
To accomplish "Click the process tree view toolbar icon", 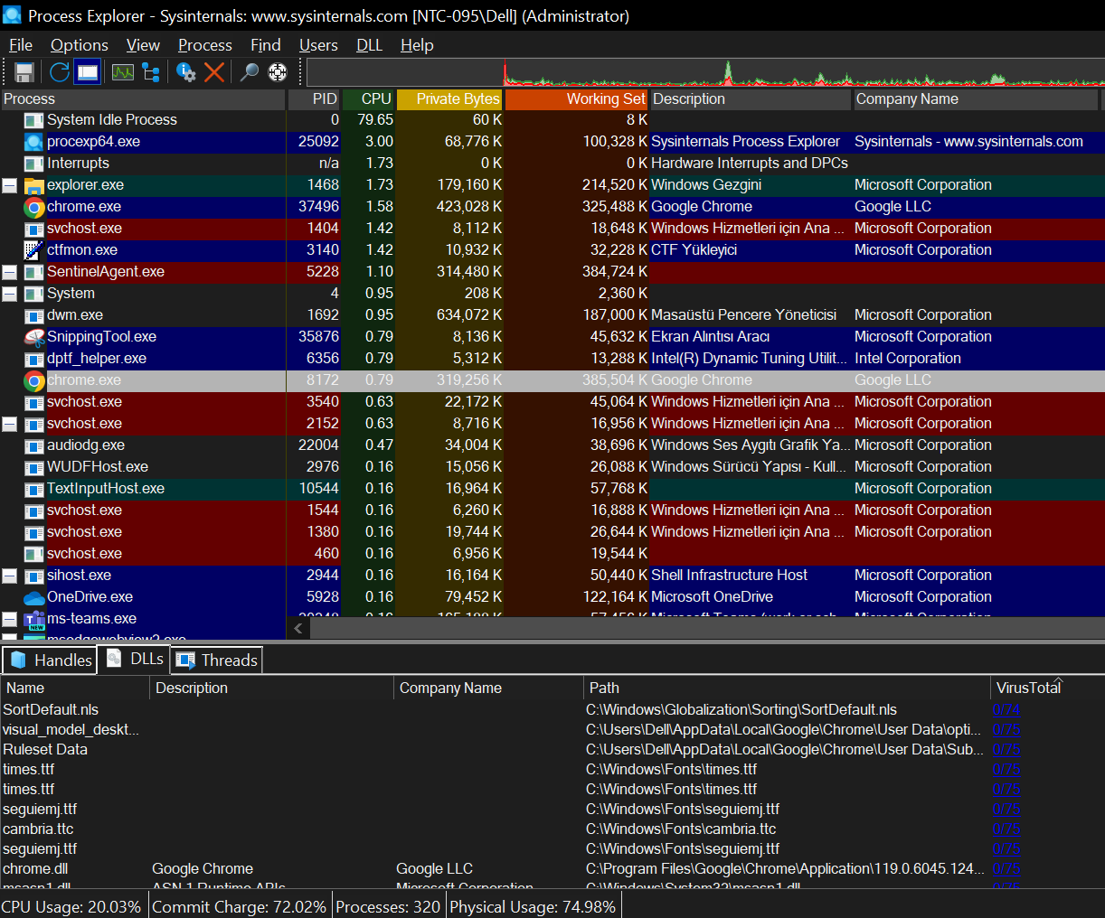I will pyautogui.click(x=151, y=72).
